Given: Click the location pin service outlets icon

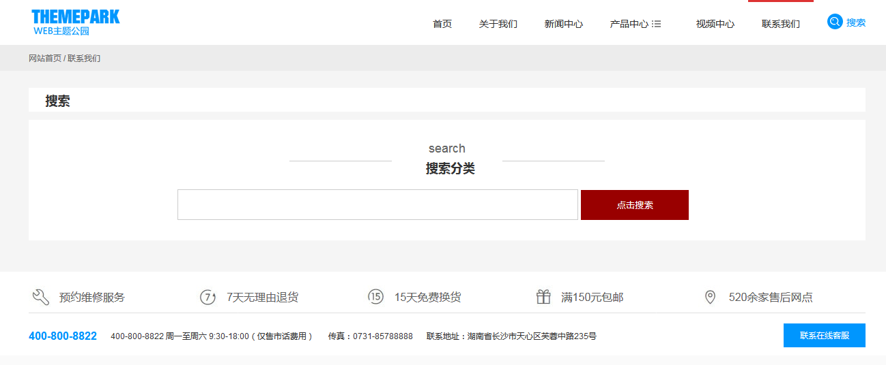Looking at the screenshot, I should [710, 297].
